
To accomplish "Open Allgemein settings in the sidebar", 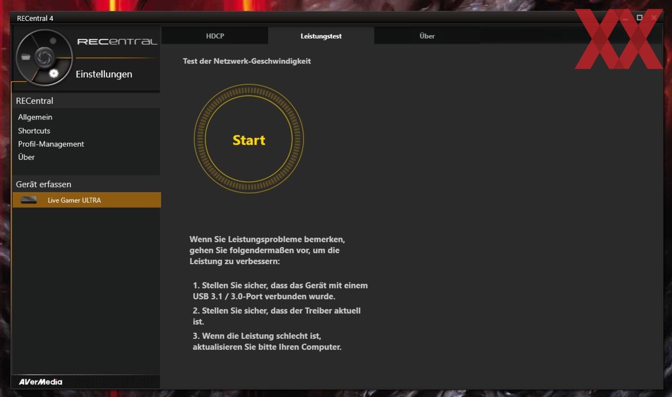I will click(x=35, y=117).
